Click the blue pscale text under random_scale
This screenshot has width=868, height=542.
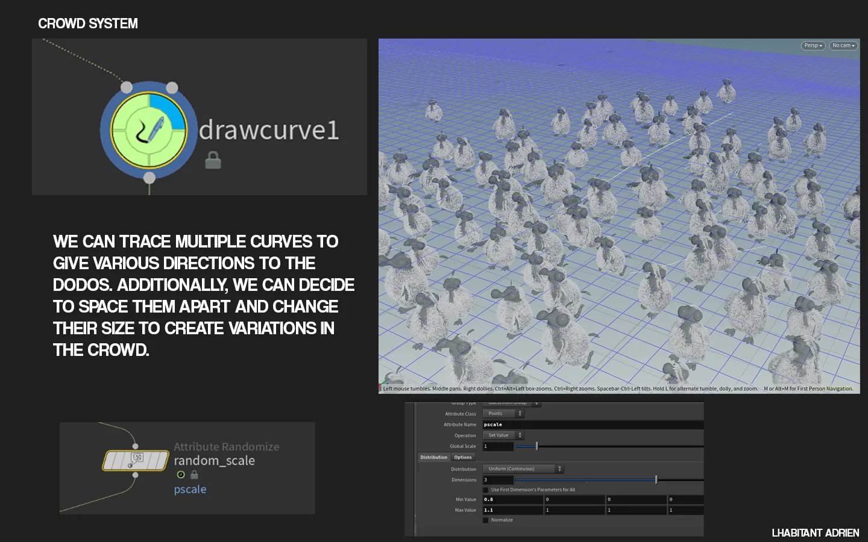click(190, 489)
